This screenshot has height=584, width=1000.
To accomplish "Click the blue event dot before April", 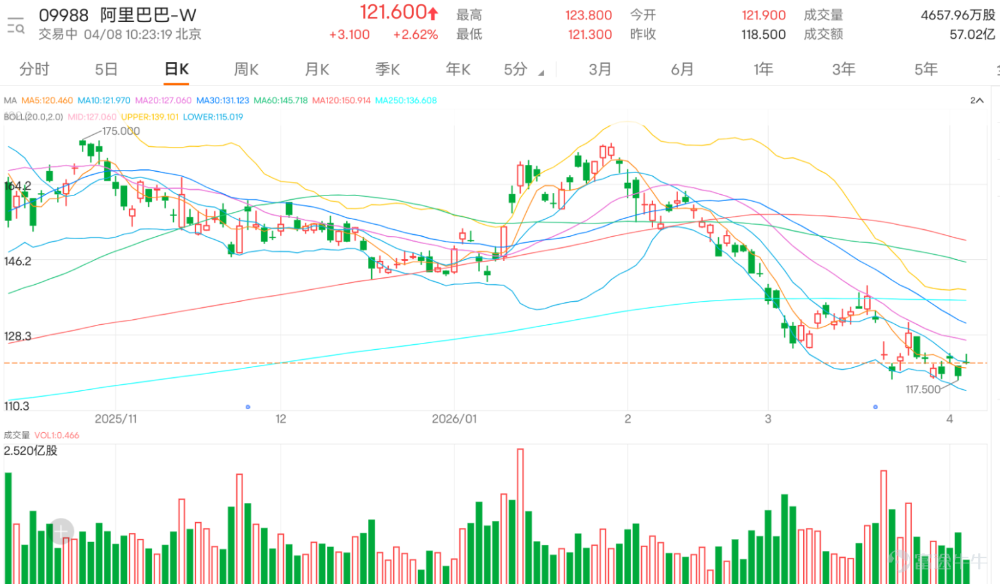I will (x=875, y=407).
